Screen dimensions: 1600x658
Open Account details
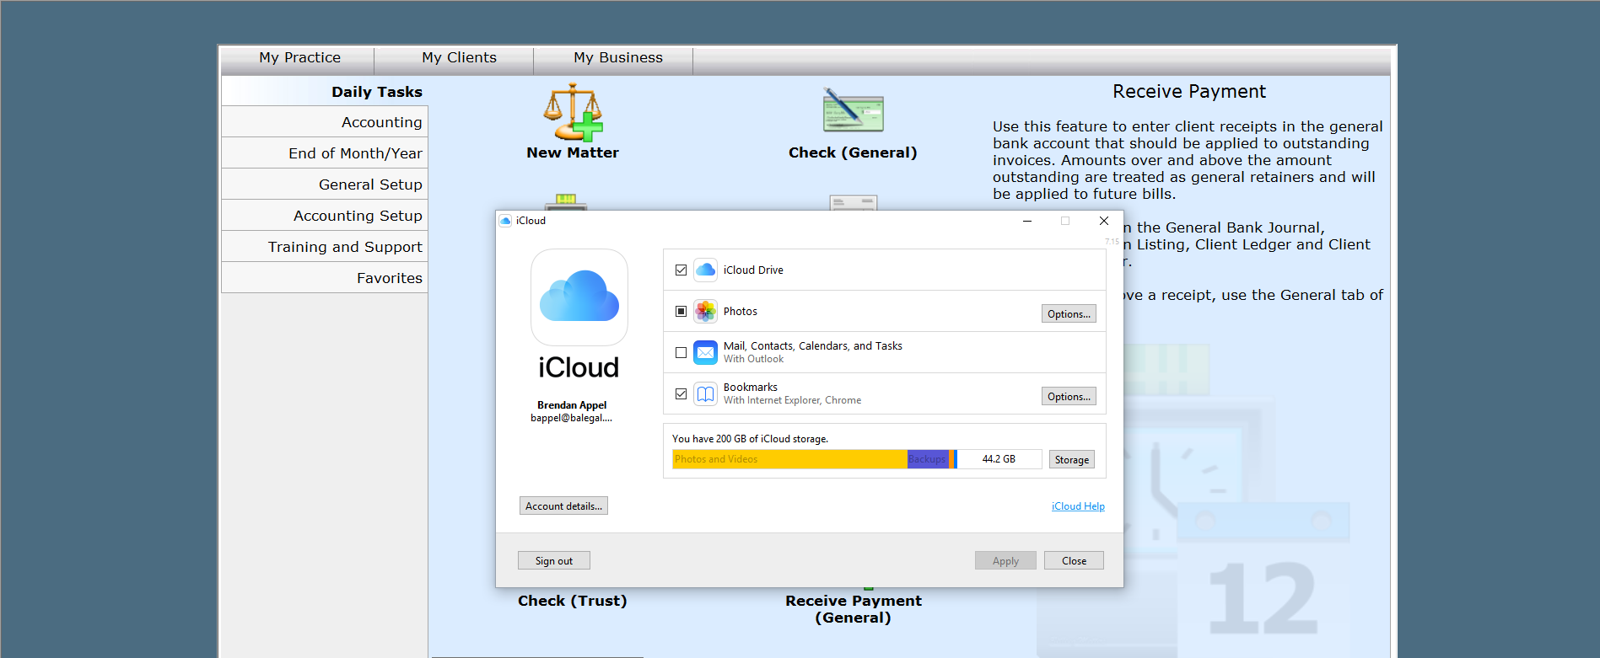pyautogui.click(x=563, y=506)
